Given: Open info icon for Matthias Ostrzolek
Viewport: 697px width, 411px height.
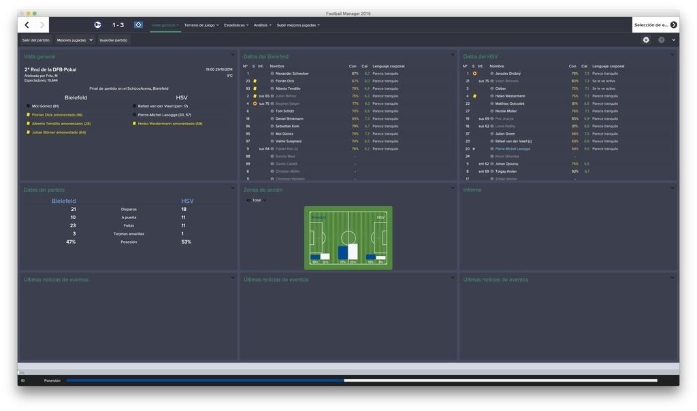Looking at the screenshot, I should tap(492, 103).
